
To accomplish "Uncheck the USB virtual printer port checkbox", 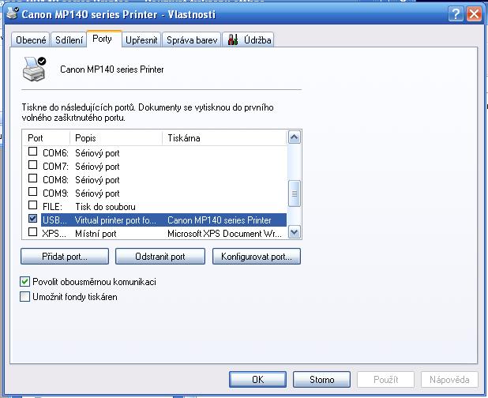I will pyautogui.click(x=32, y=219).
